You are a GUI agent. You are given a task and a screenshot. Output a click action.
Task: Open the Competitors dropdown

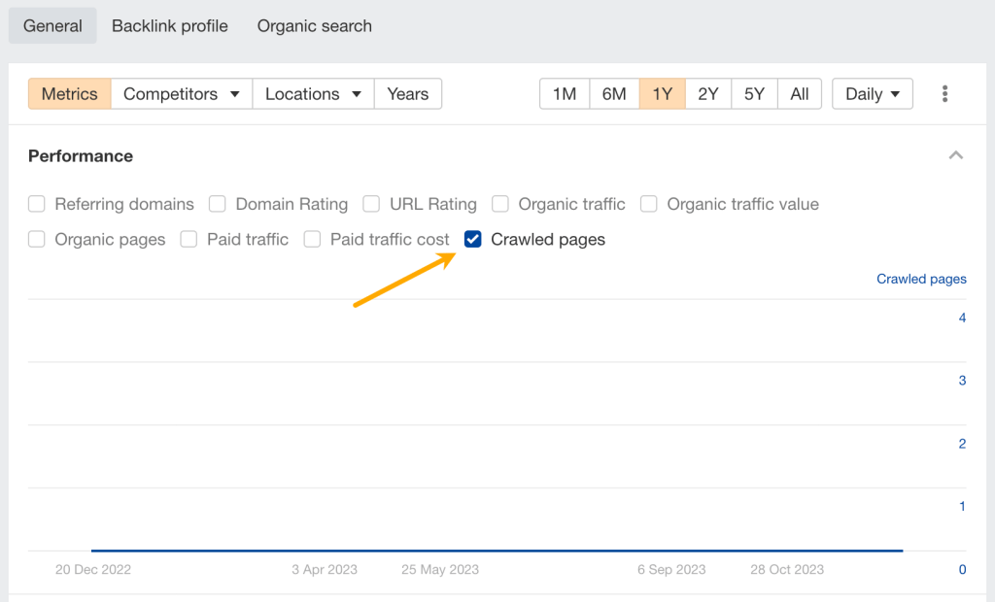pyautogui.click(x=181, y=94)
